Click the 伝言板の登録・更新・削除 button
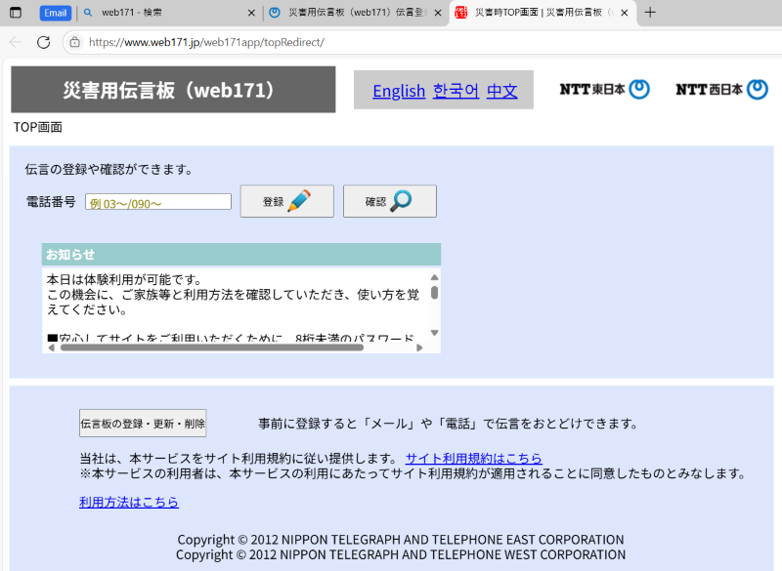This screenshot has width=782, height=571. (143, 424)
